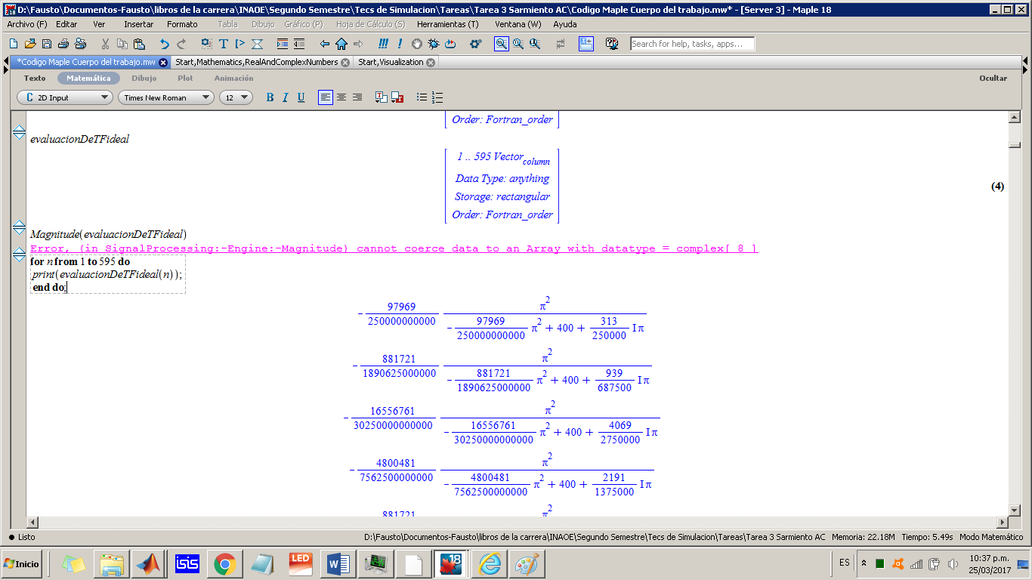Click the Home page icon

pos(341,44)
